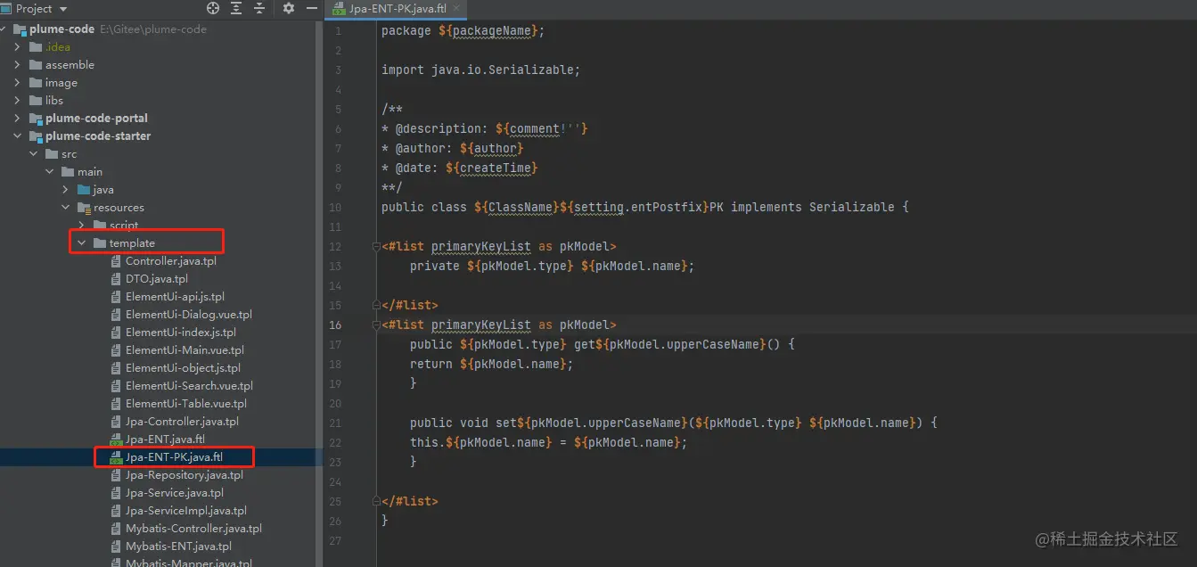Select the plume-code root project node
The image size is (1197, 567).
[62, 29]
